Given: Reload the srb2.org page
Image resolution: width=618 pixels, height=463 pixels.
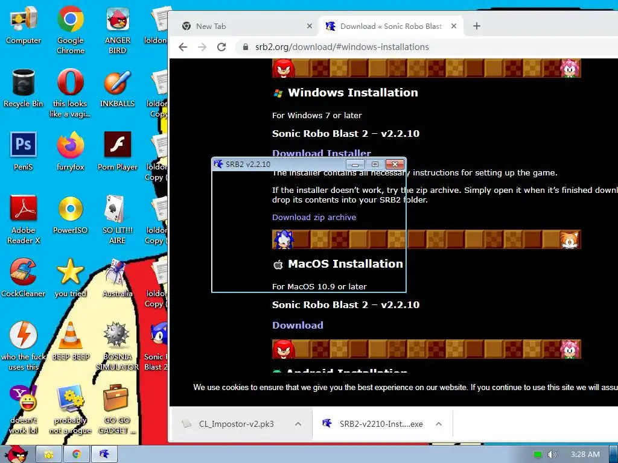Looking at the screenshot, I should click(221, 47).
